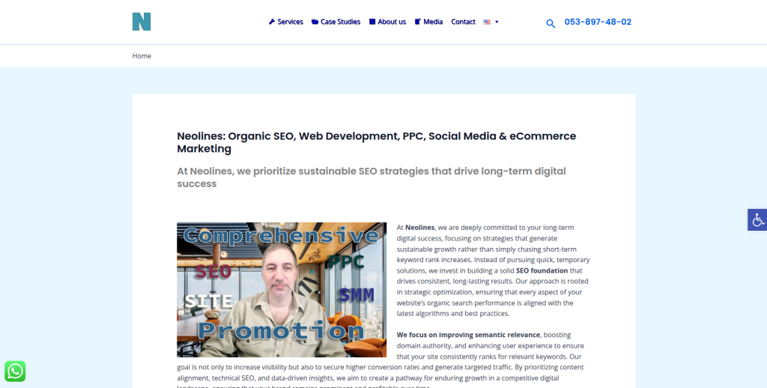
Task: Click the Neolines N logo
Action: click(142, 22)
